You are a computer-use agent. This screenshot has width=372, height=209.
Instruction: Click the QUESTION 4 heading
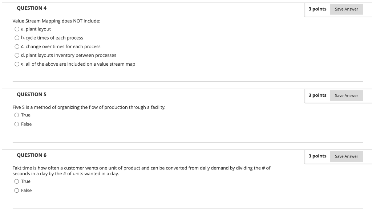[x=32, y=8]
